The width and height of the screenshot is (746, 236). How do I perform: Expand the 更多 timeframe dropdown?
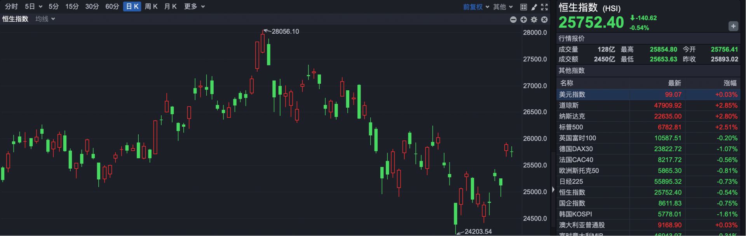[194, 7]
